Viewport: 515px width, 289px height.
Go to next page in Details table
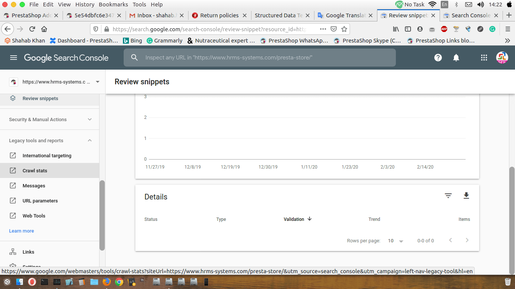coord(467,240)
